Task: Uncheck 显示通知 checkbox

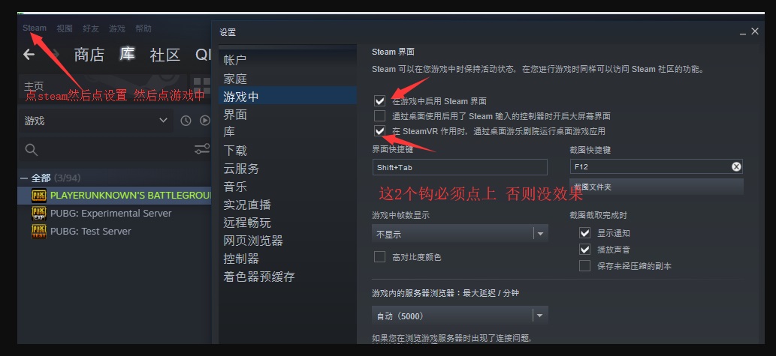Action: 585,233
